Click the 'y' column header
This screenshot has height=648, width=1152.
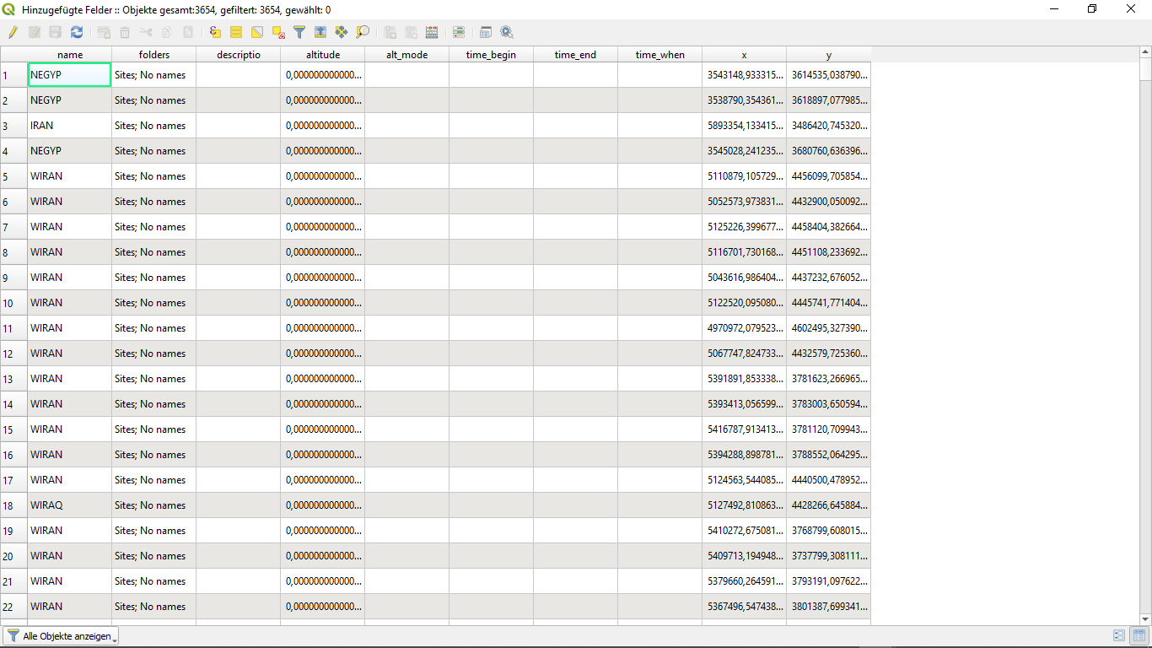(x=828, y=55)
